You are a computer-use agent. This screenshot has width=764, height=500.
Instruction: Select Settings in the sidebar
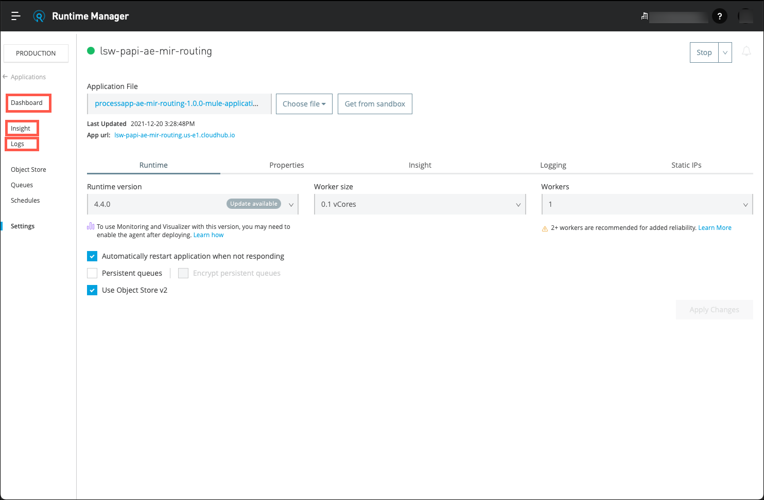23,226
